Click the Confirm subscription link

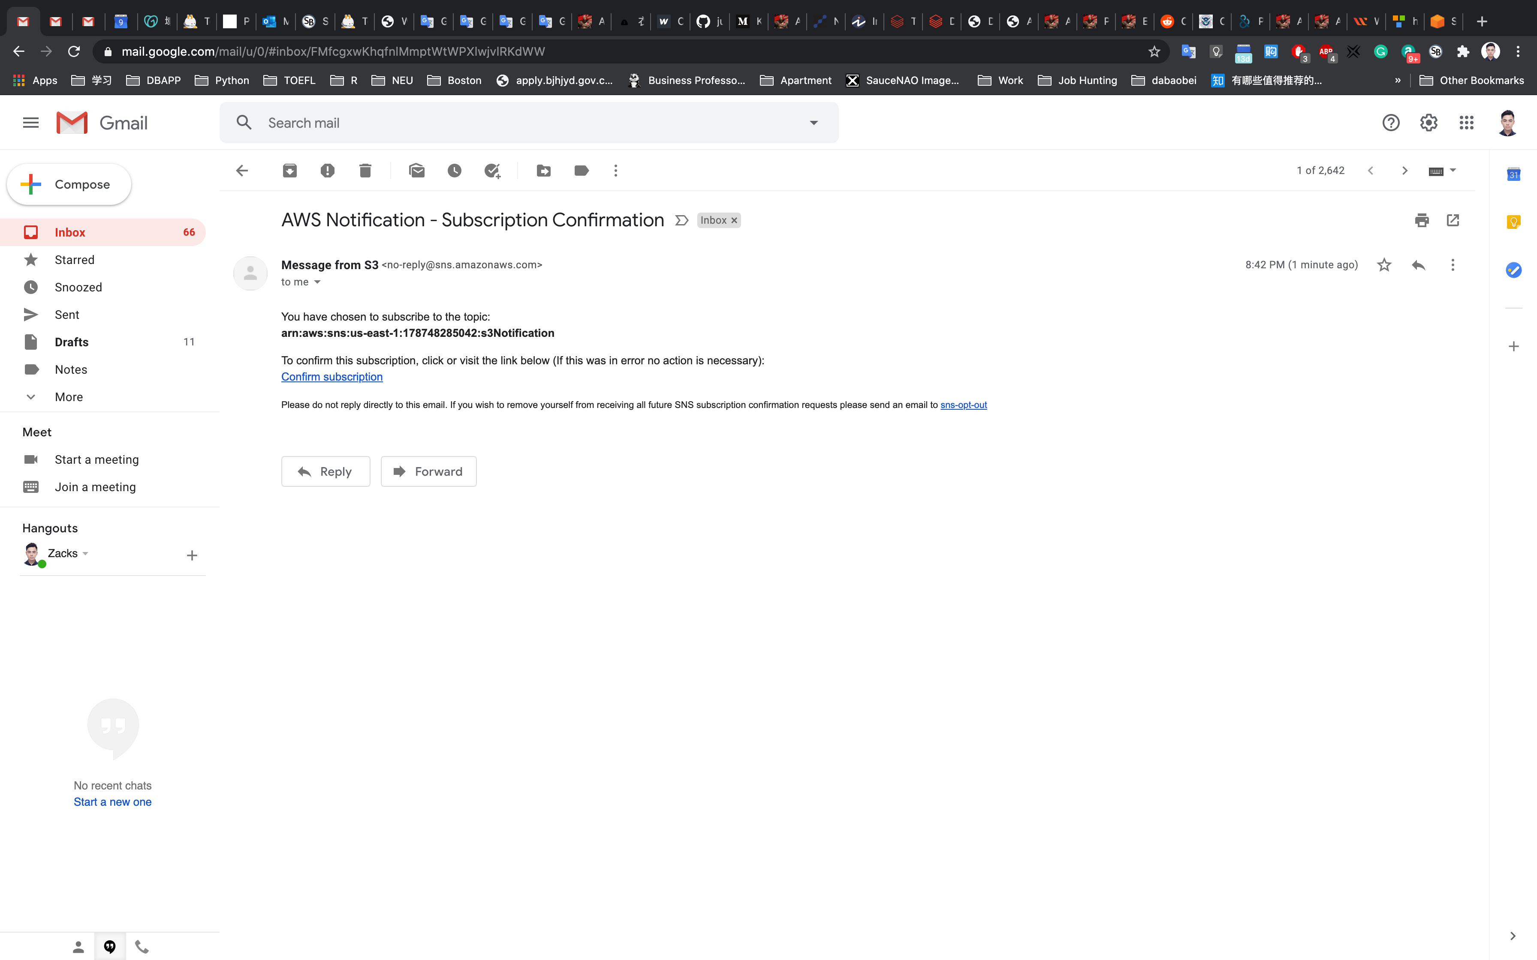(x=332, y=377)
